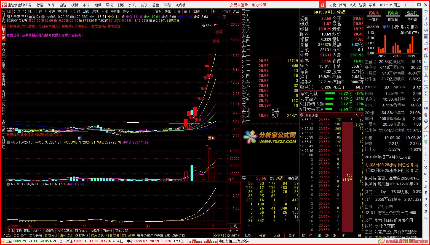Image resolution: width=430 pixels, height=245 pixels.
Task: Click the tallest cyan volume bar in VOL panel
Action: 192,173
